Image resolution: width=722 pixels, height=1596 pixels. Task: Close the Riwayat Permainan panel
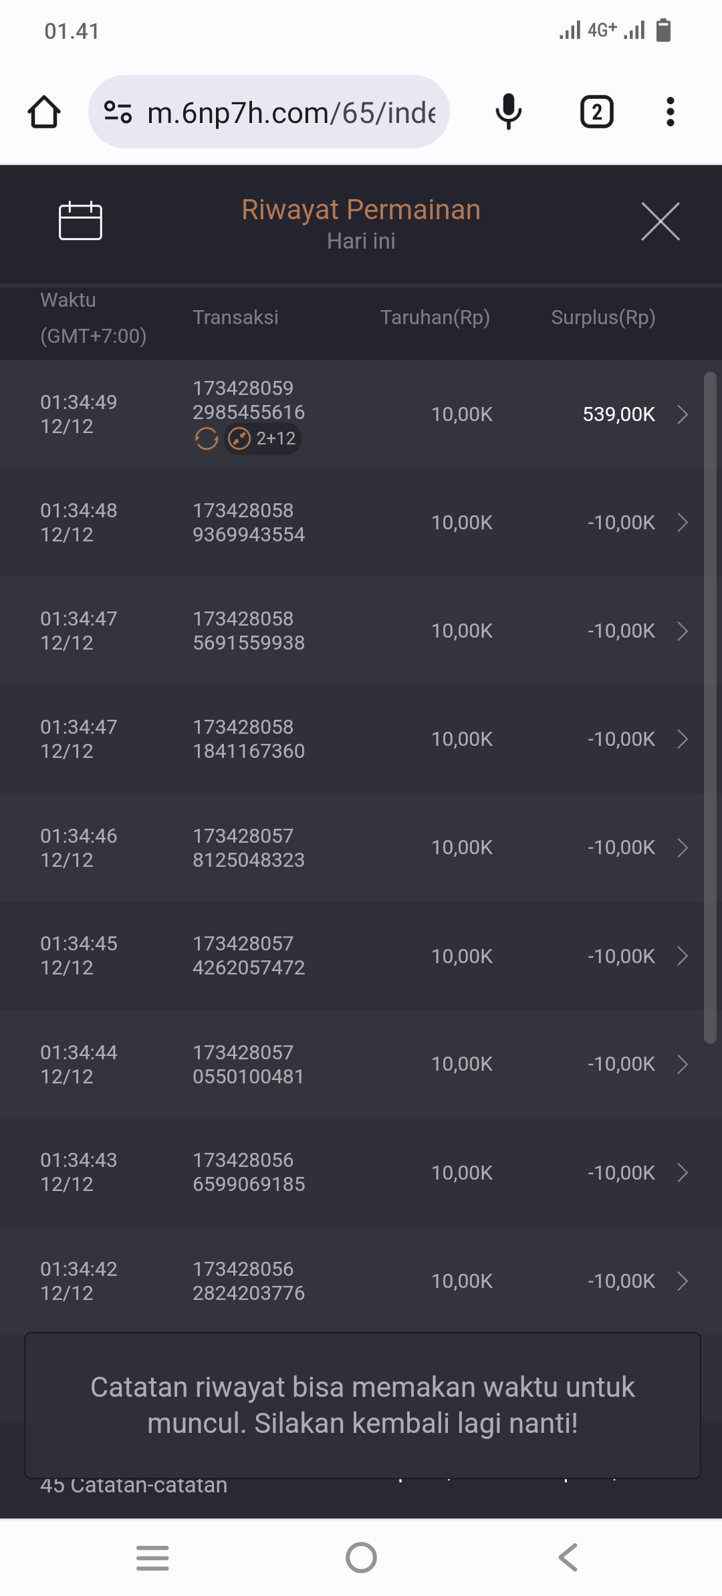660,221
